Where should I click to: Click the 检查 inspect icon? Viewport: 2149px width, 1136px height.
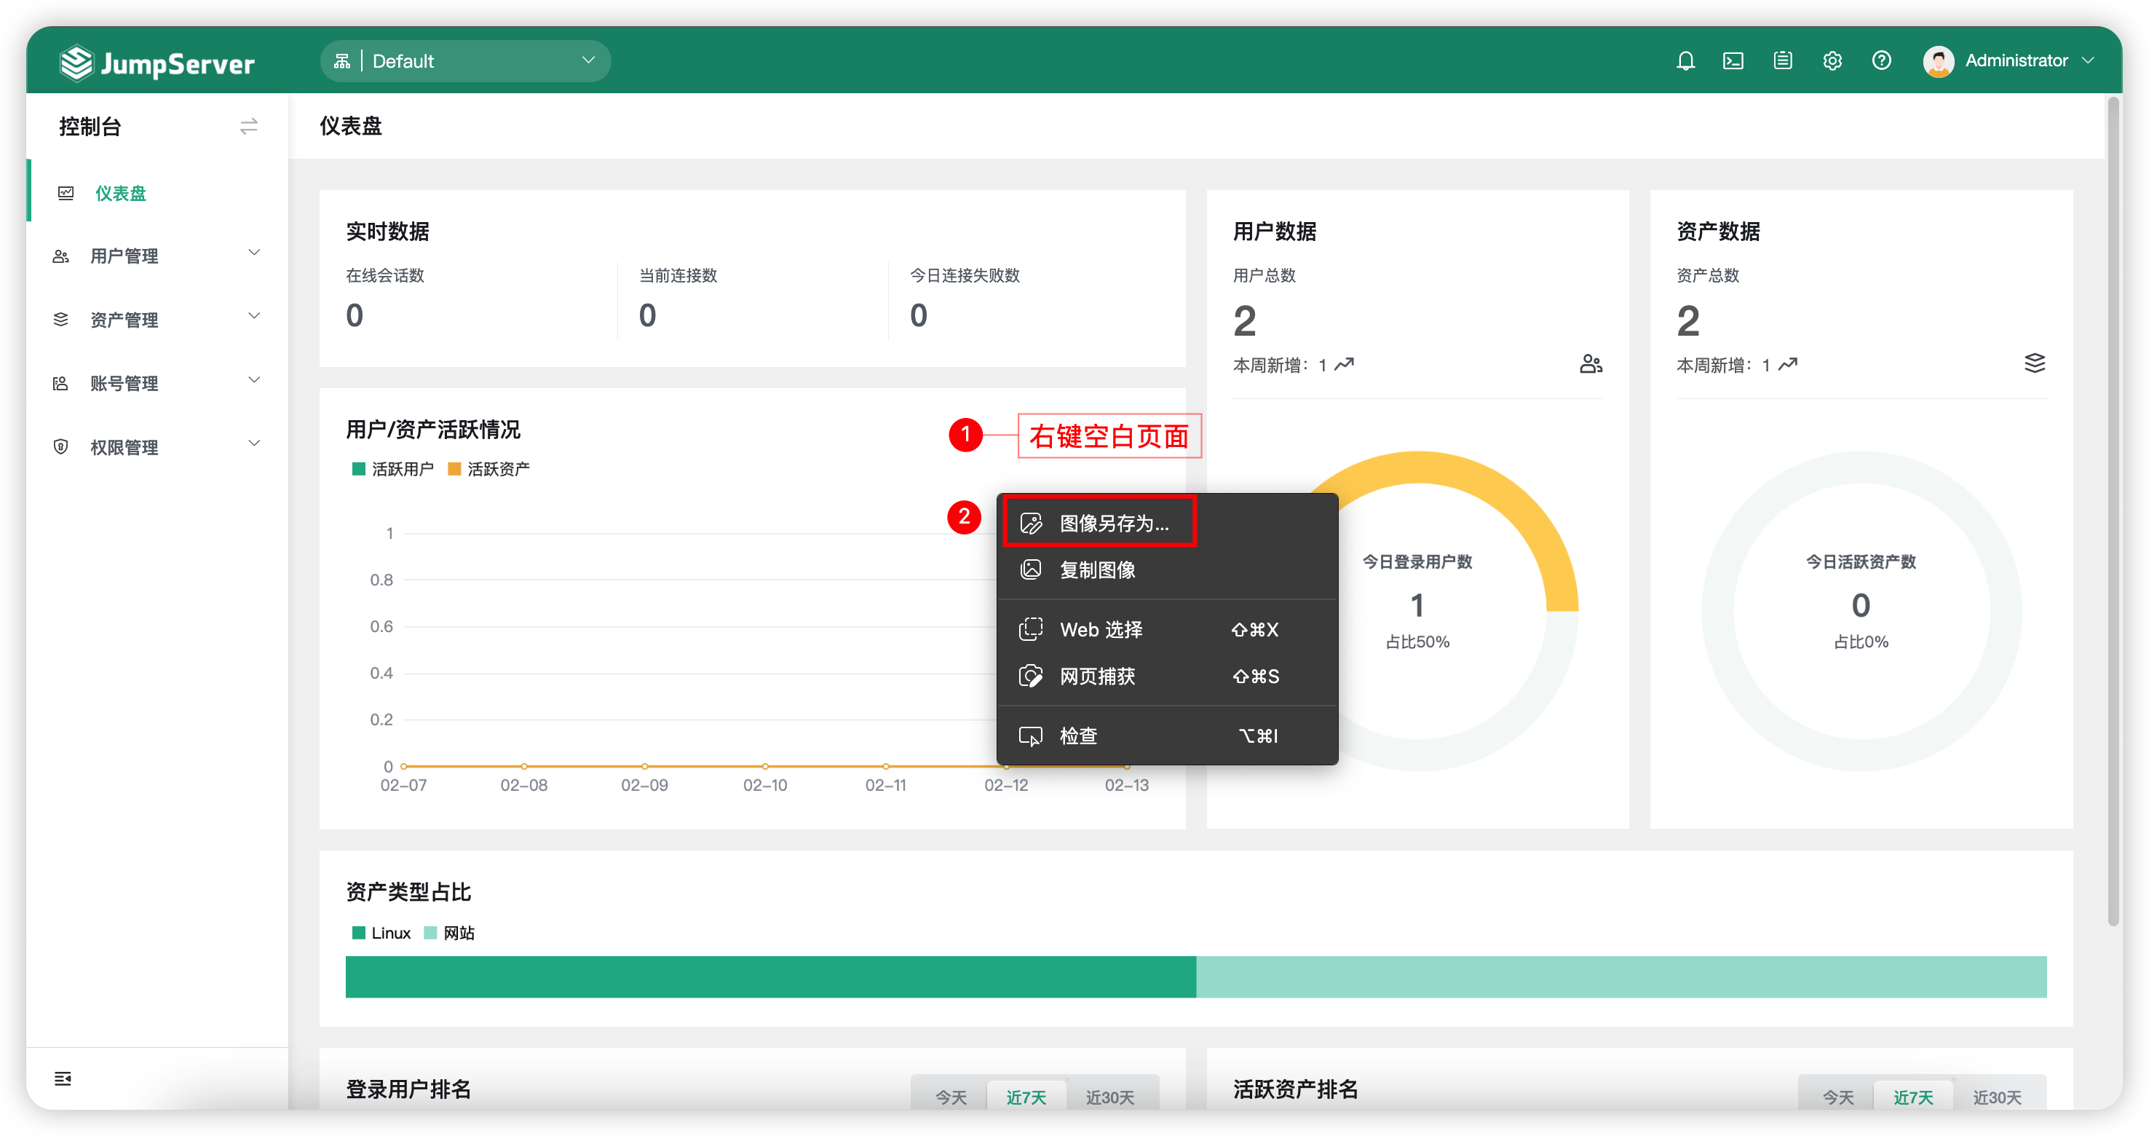click(1031, 736)
